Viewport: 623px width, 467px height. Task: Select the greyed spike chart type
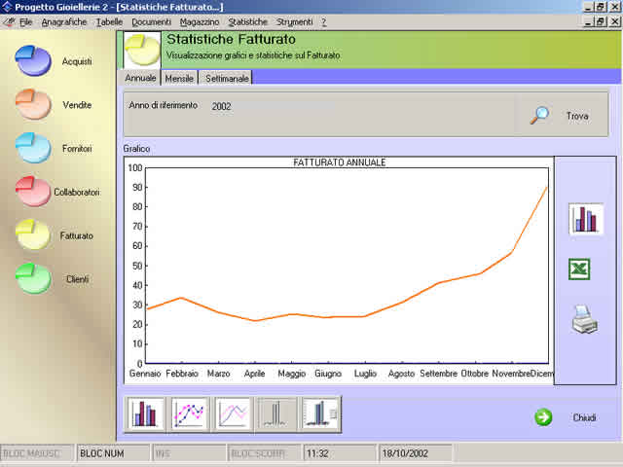[x=276, y=414]
